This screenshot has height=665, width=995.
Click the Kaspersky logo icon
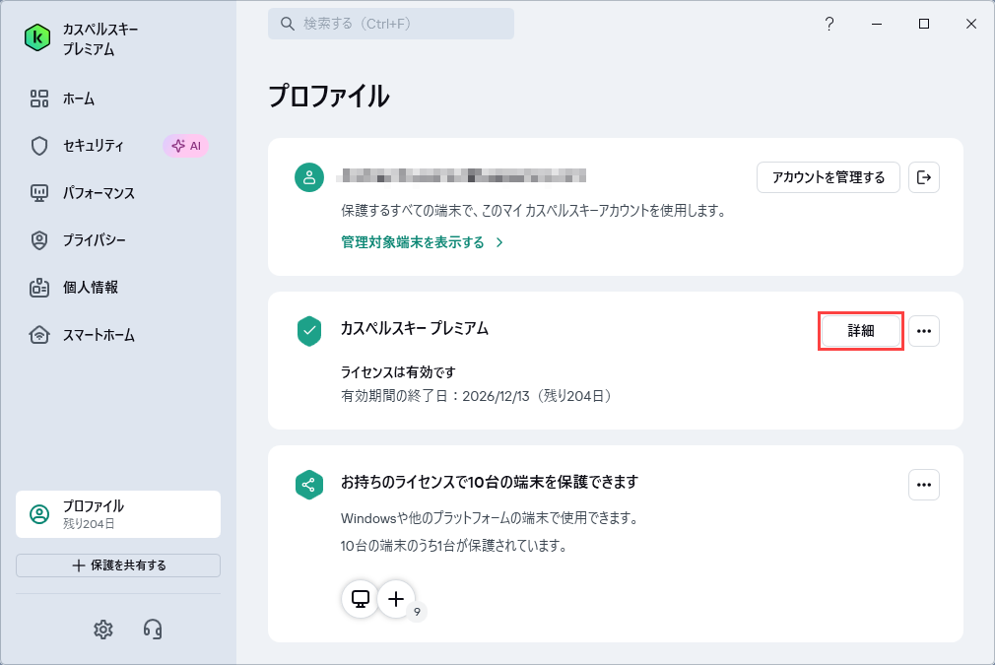tap(37, 38)
